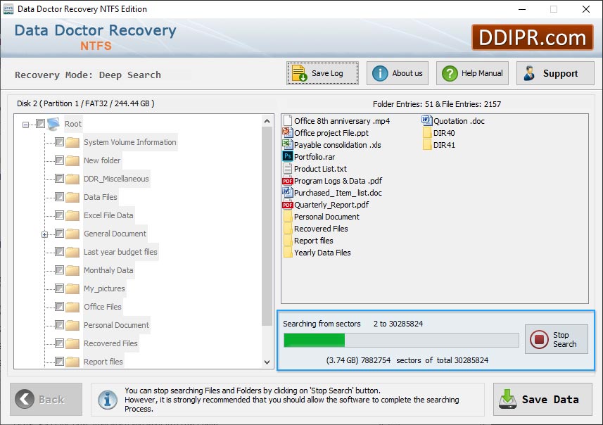Click the New folder icon in tree
The height and width of the screenshot is (425, 603).
pos(72,160)
